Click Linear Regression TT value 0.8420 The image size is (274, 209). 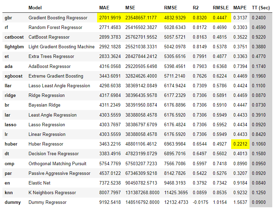(258, 134)
